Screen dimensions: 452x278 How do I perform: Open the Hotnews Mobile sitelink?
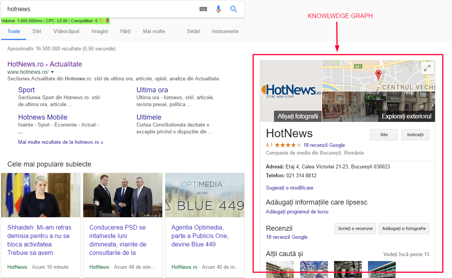[43, 117]
